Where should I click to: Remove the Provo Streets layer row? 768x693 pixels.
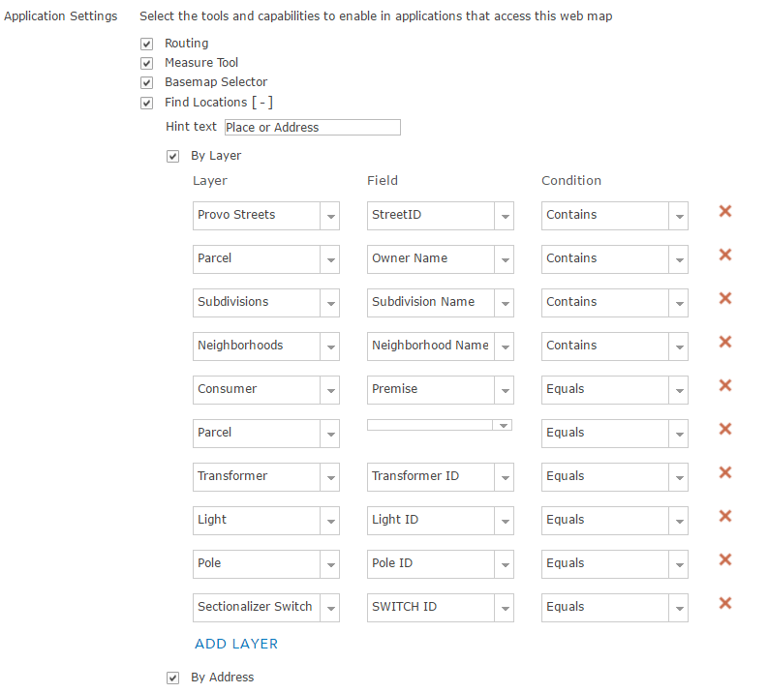coord(724,211)
